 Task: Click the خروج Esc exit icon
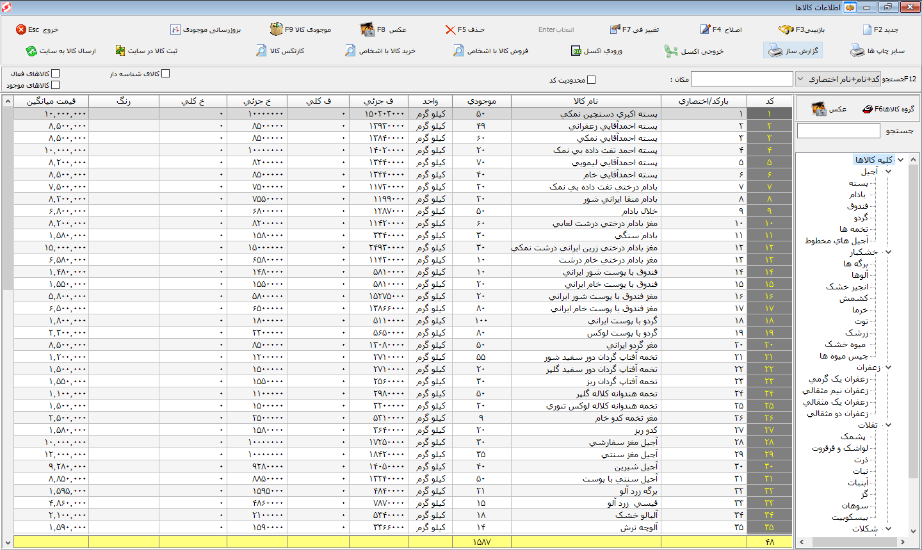tap(21, 29)
